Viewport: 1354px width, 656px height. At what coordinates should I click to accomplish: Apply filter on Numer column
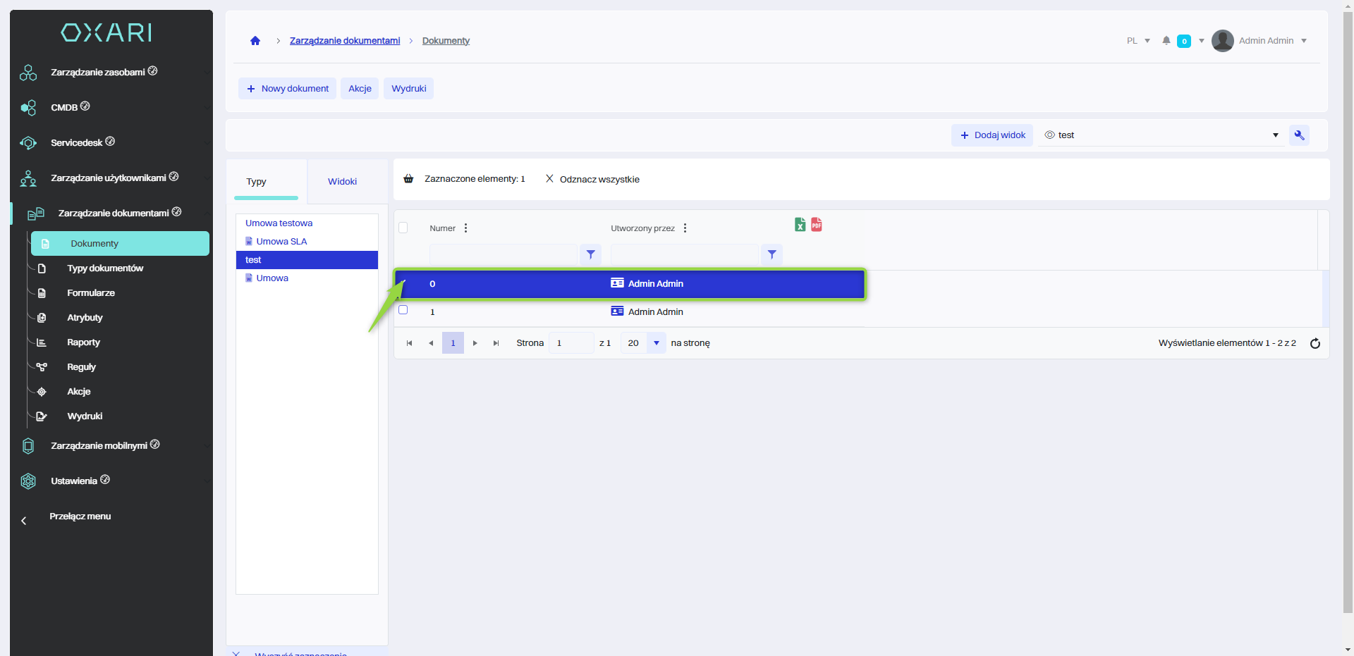(x=590, y=254)
